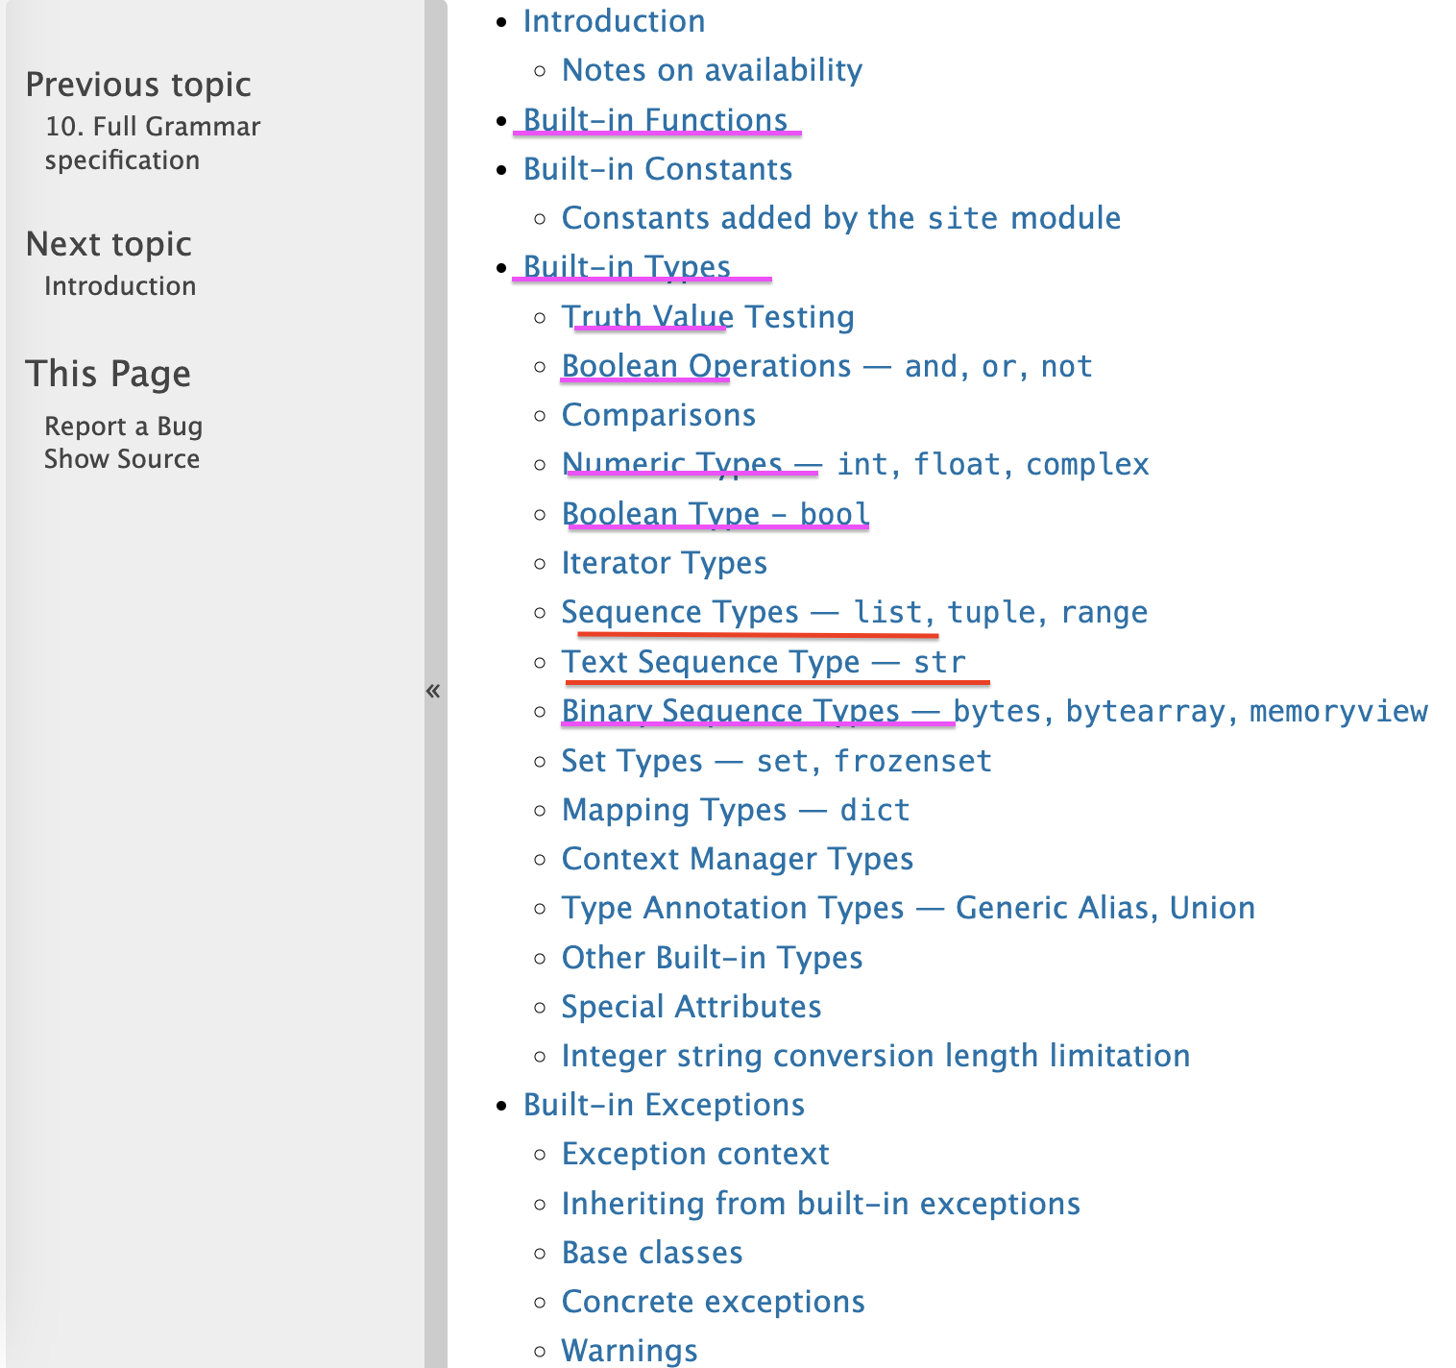Click the 'Report a Bug' link
The image size is (1456, 1368).
pyautogui.click(x=123, y=427)
